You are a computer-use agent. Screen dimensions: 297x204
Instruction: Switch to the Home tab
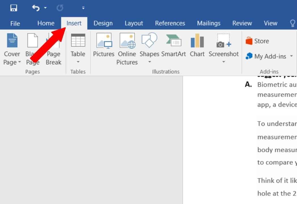46,23
